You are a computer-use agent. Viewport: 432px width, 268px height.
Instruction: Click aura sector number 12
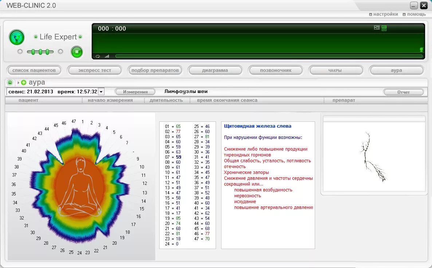tap(145, 183)
